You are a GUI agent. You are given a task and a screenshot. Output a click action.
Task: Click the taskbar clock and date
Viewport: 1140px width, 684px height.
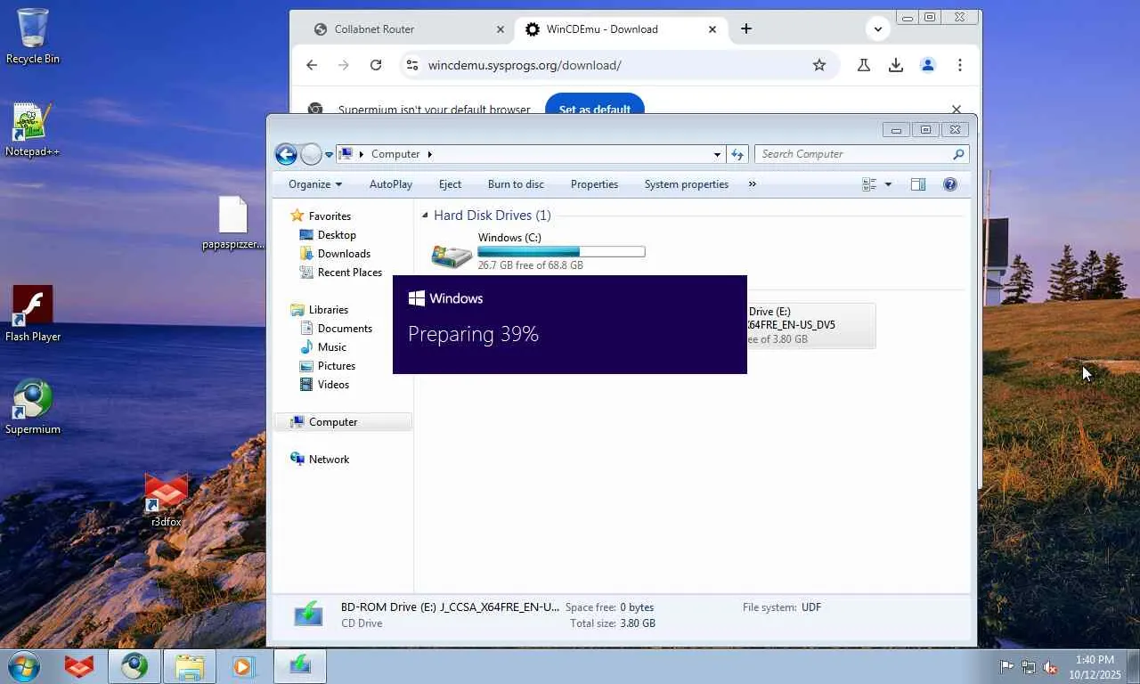[x=1095, y=667]
